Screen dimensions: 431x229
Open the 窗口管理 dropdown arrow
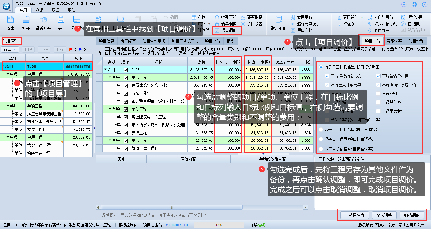[362, 17]
